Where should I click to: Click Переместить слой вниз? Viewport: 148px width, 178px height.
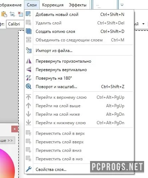(79, 150)
